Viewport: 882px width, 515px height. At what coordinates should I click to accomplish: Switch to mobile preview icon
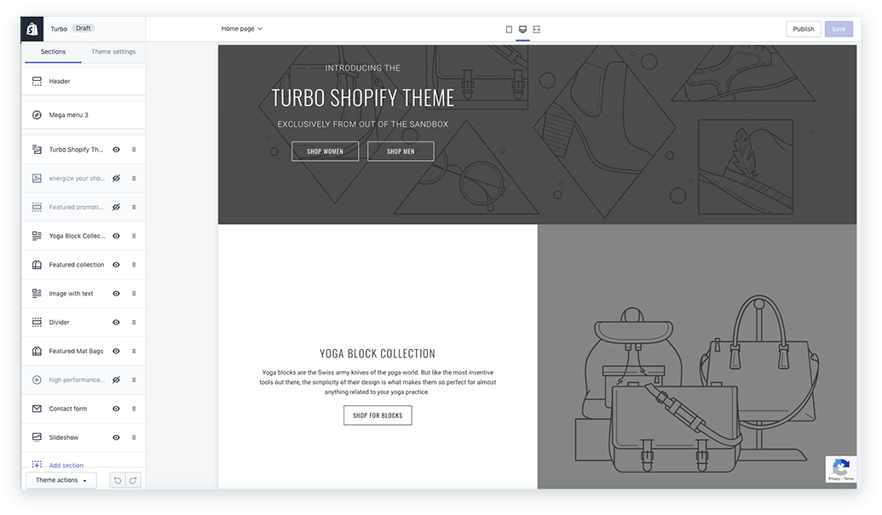click(x=509, y=29)
